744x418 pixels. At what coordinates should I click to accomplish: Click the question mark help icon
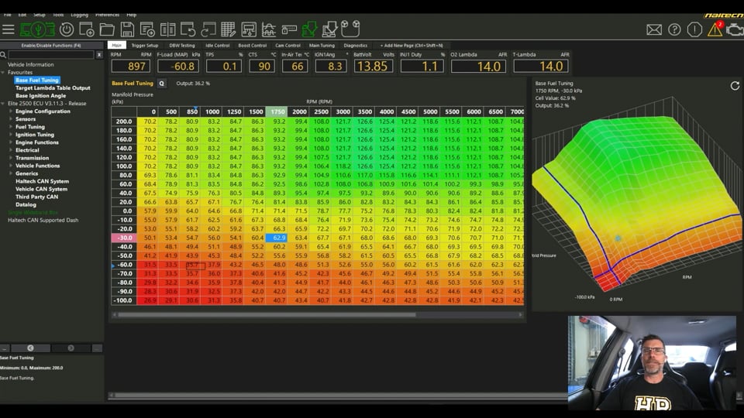(674, 30)
